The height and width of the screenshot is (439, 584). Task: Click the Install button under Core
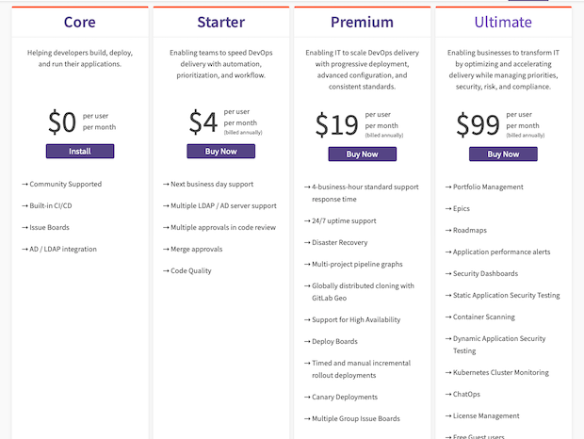pyautogui.click(x=80, y=151)
